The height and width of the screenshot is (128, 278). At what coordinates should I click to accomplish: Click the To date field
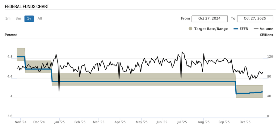pos(255,19)
